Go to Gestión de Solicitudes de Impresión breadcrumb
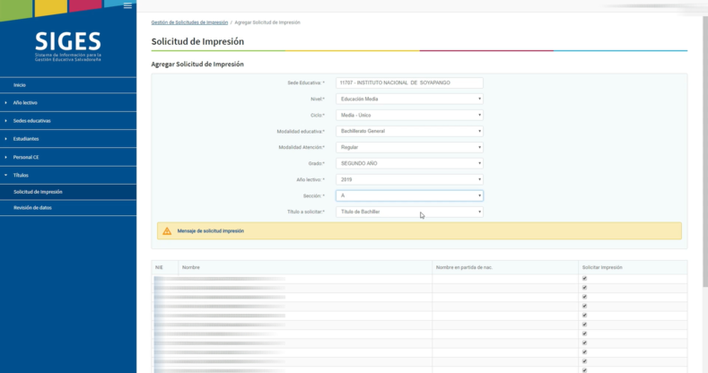The width and height of the screenshot is (708, 373). [x=189, y=22]
